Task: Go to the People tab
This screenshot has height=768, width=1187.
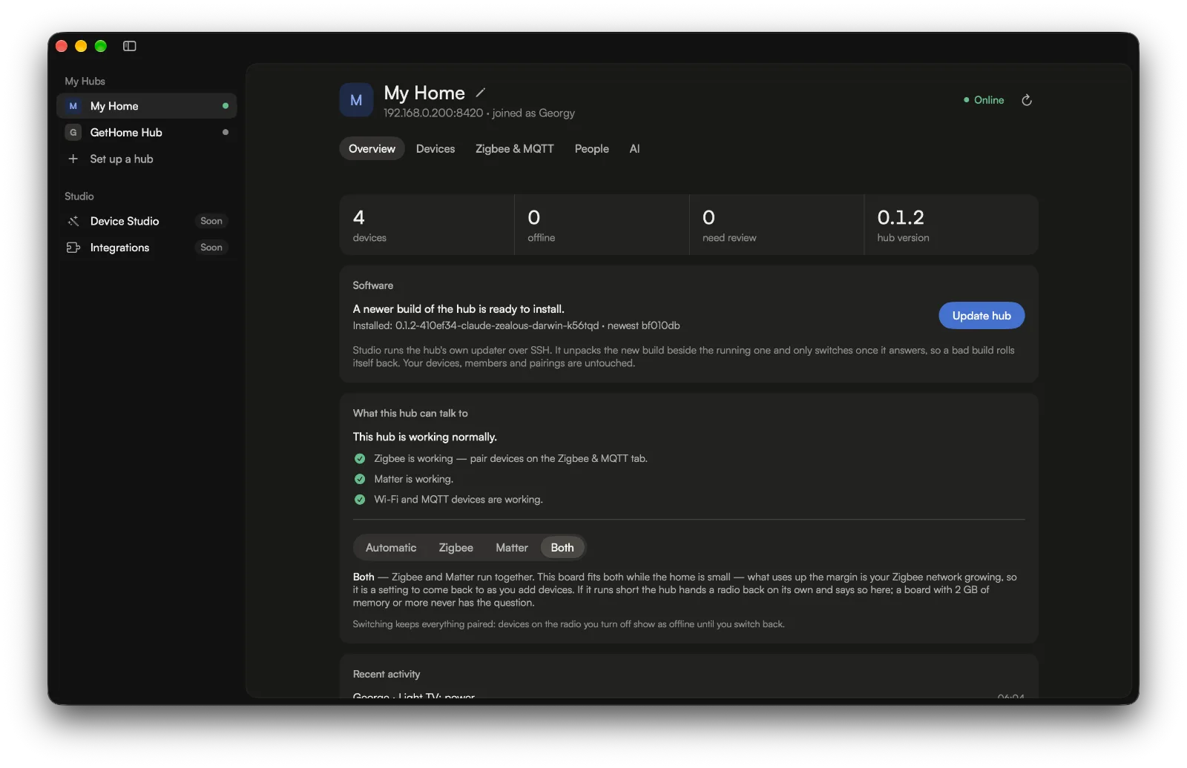Action: [592, 149]
